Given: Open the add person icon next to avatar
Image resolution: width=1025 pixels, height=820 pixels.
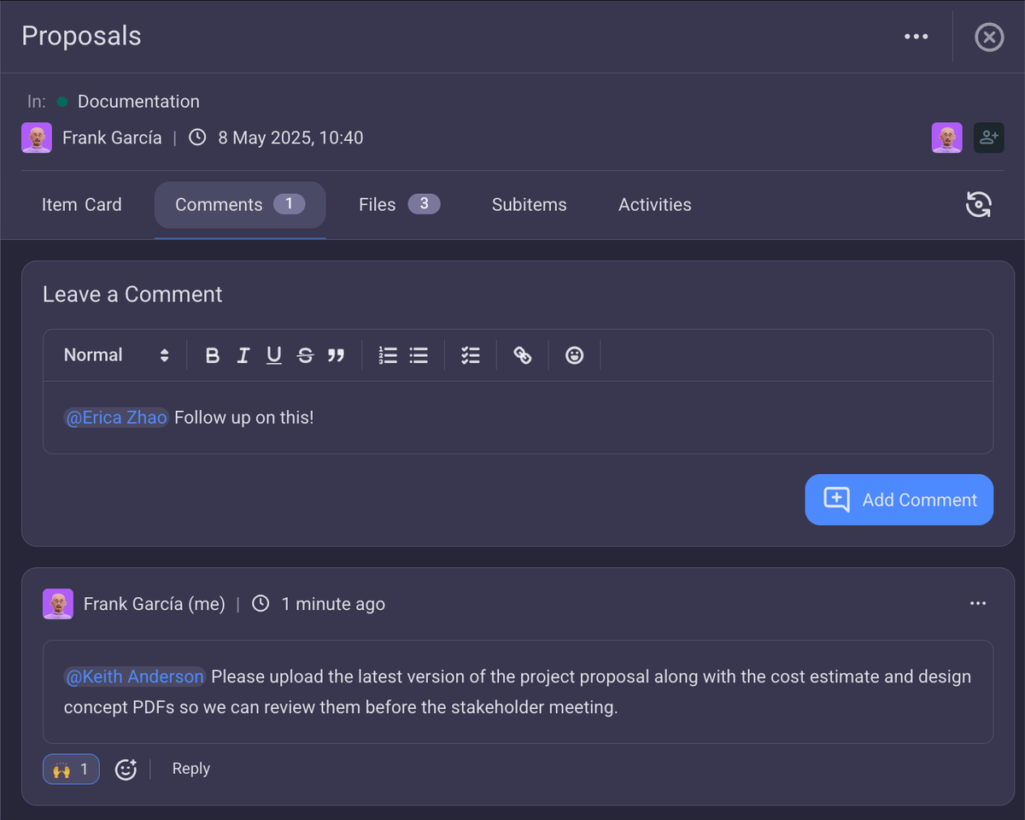Looking at the screenshot, I should [x=988, y=138].
